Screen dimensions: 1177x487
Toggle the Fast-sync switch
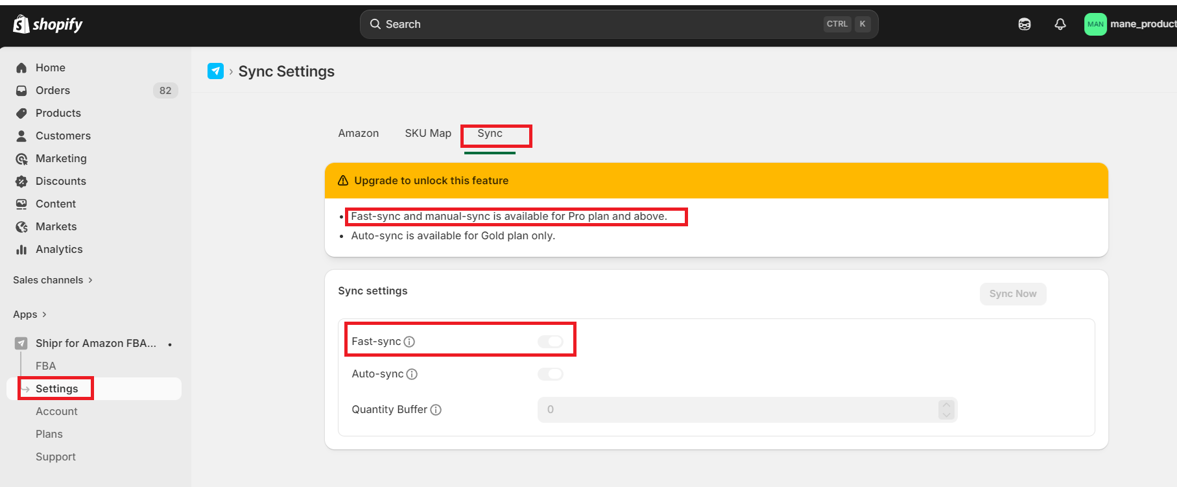(x=550, y=342)
